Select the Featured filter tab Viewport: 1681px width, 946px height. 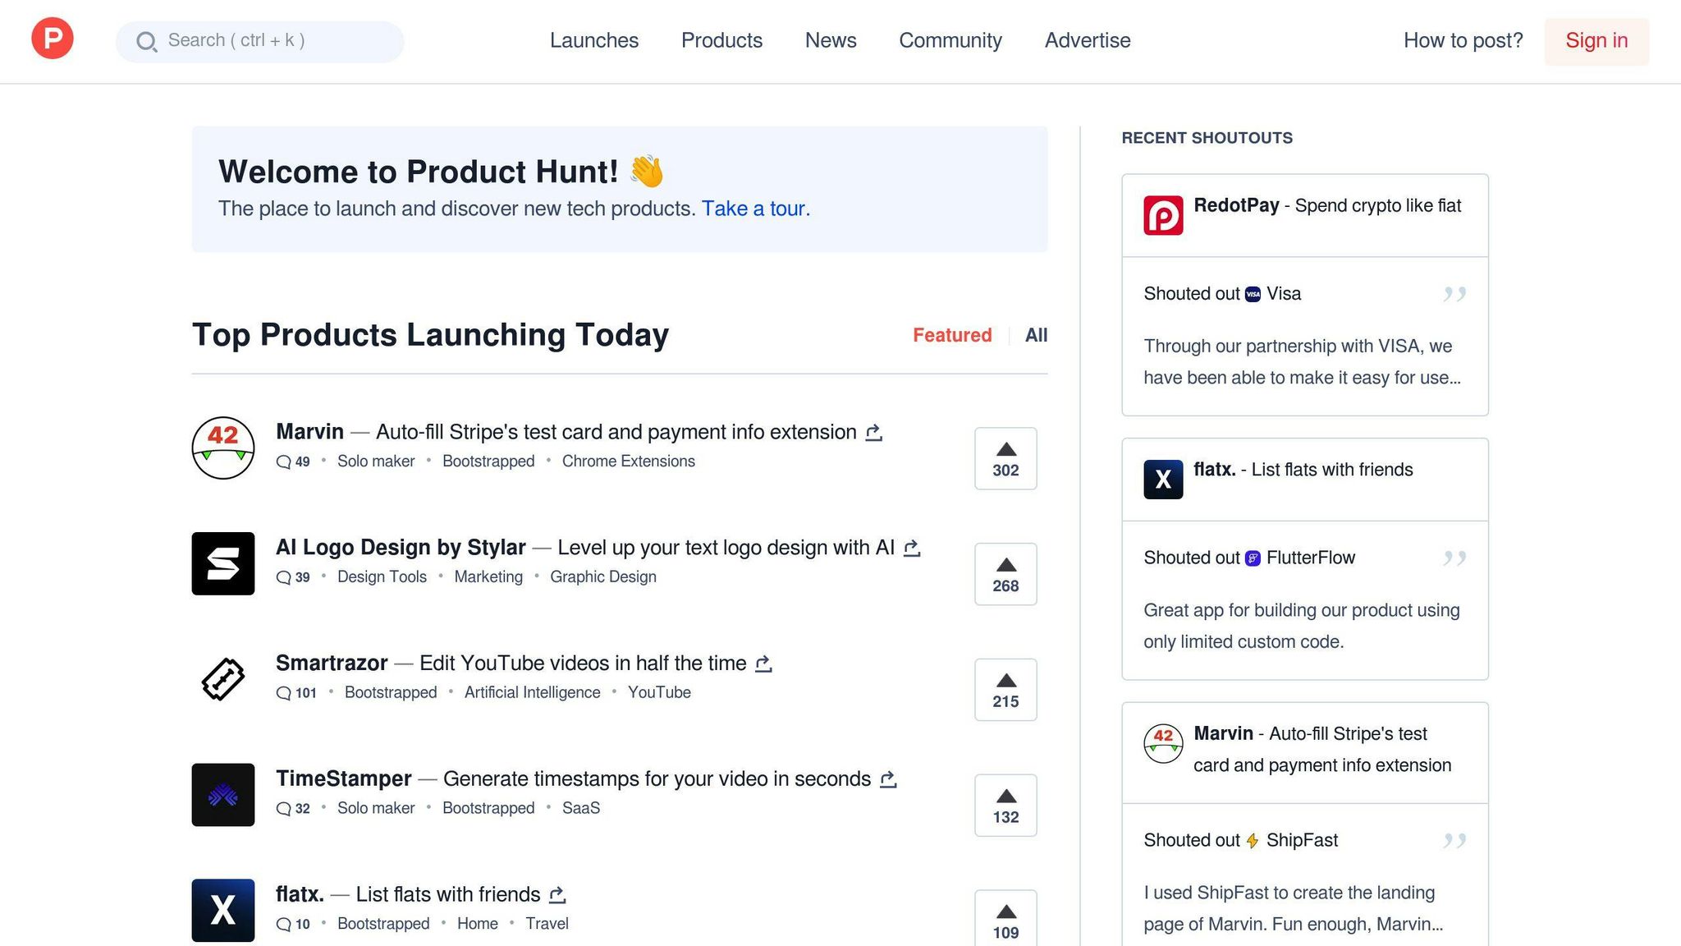click(x=952, y=335)
